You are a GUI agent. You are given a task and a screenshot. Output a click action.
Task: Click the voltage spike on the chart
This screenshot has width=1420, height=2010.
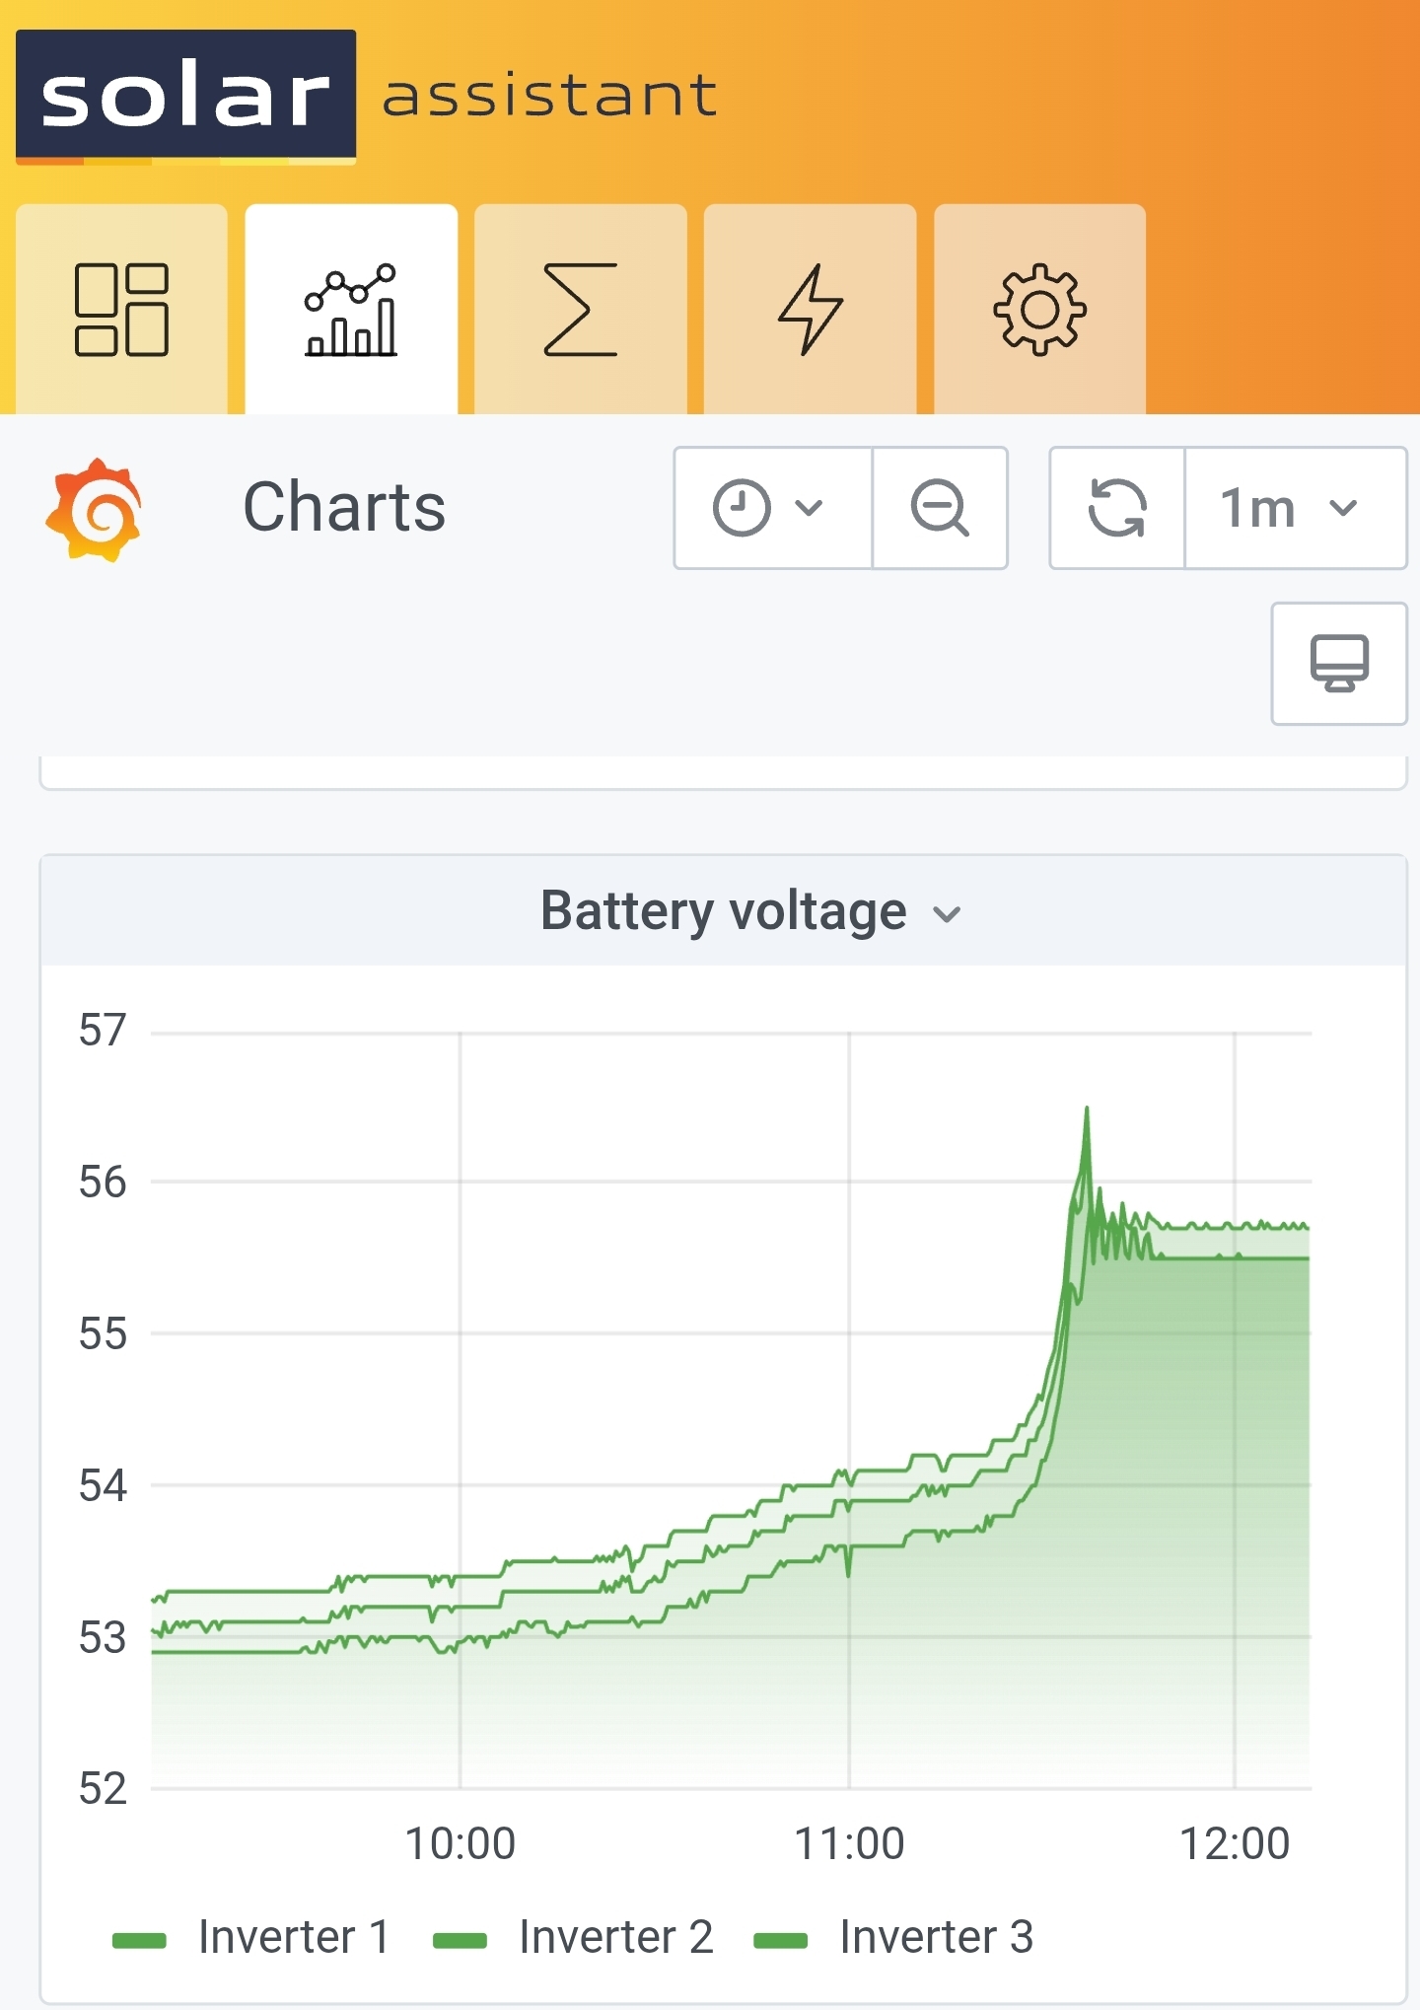(1087, 1113)
